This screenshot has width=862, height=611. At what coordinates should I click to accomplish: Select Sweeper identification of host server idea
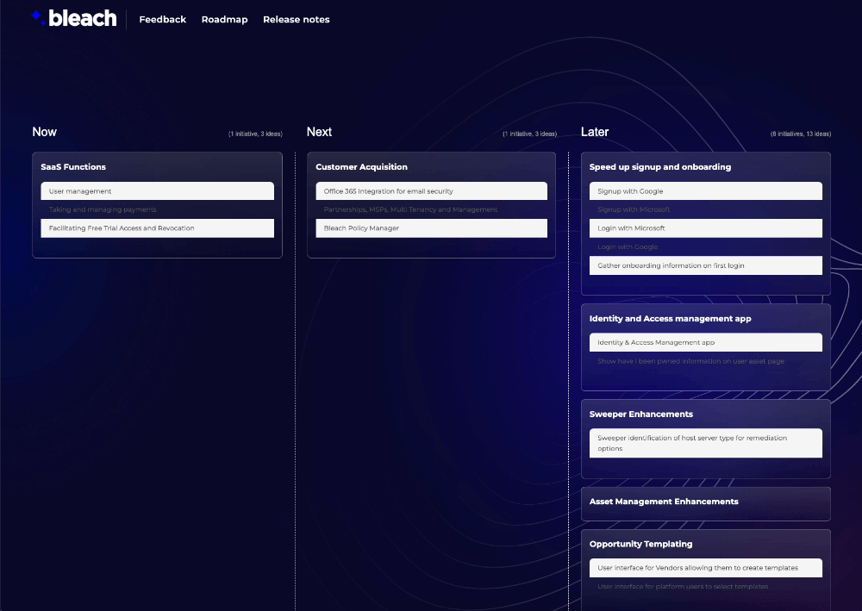[x=706, y=443]
